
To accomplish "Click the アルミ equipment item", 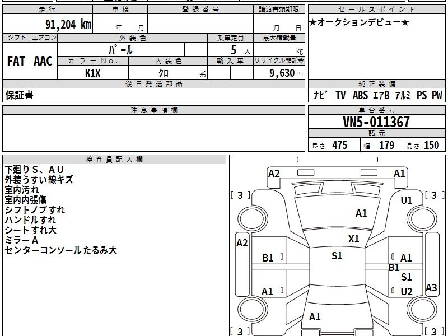I will pyautogui.click(x=403, y=95).
